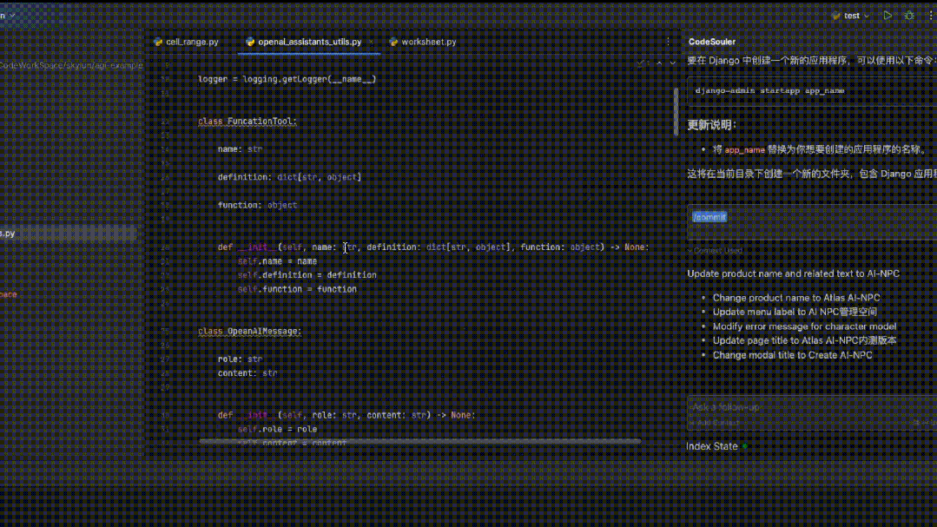This screenshot has width=937, height=527.
Task: Click the class OpeanAIMessage definition line
Action: [250, 331]
